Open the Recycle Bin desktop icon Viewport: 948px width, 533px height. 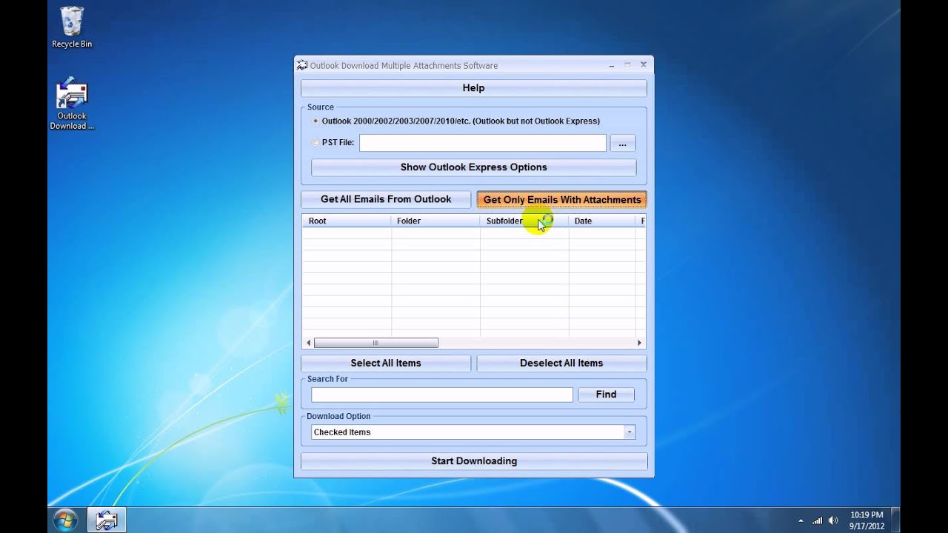pos(72,27)
